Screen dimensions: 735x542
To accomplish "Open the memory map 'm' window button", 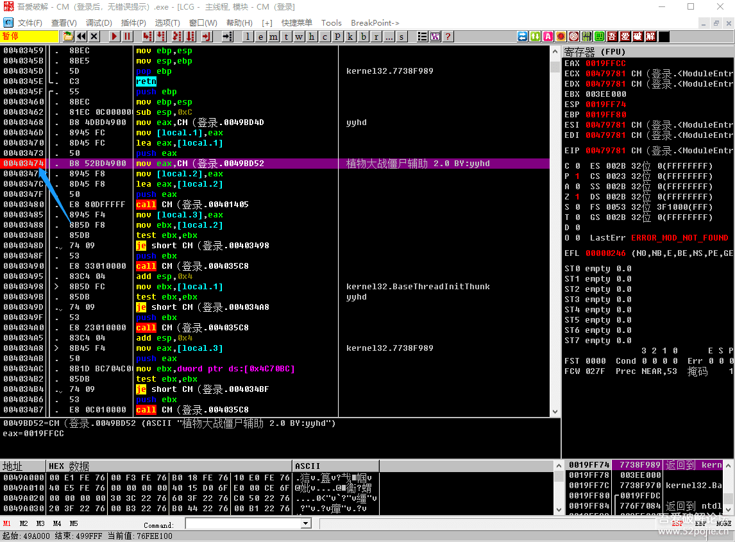I will pyautogui.click(x=274, y=37).
